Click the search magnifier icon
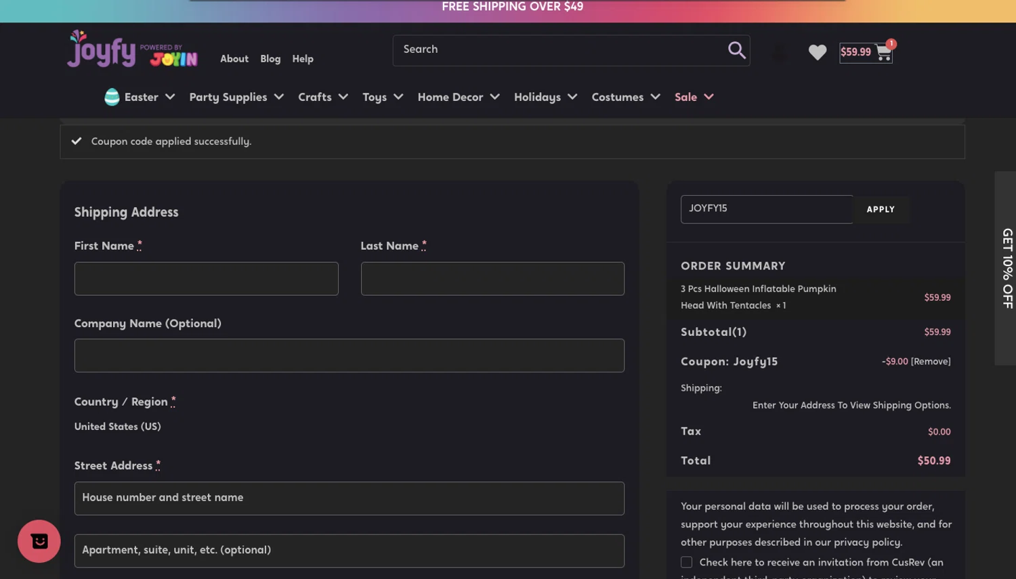Image resolution: width=1016 pixels, height=579 pixels. click(736, 50)
